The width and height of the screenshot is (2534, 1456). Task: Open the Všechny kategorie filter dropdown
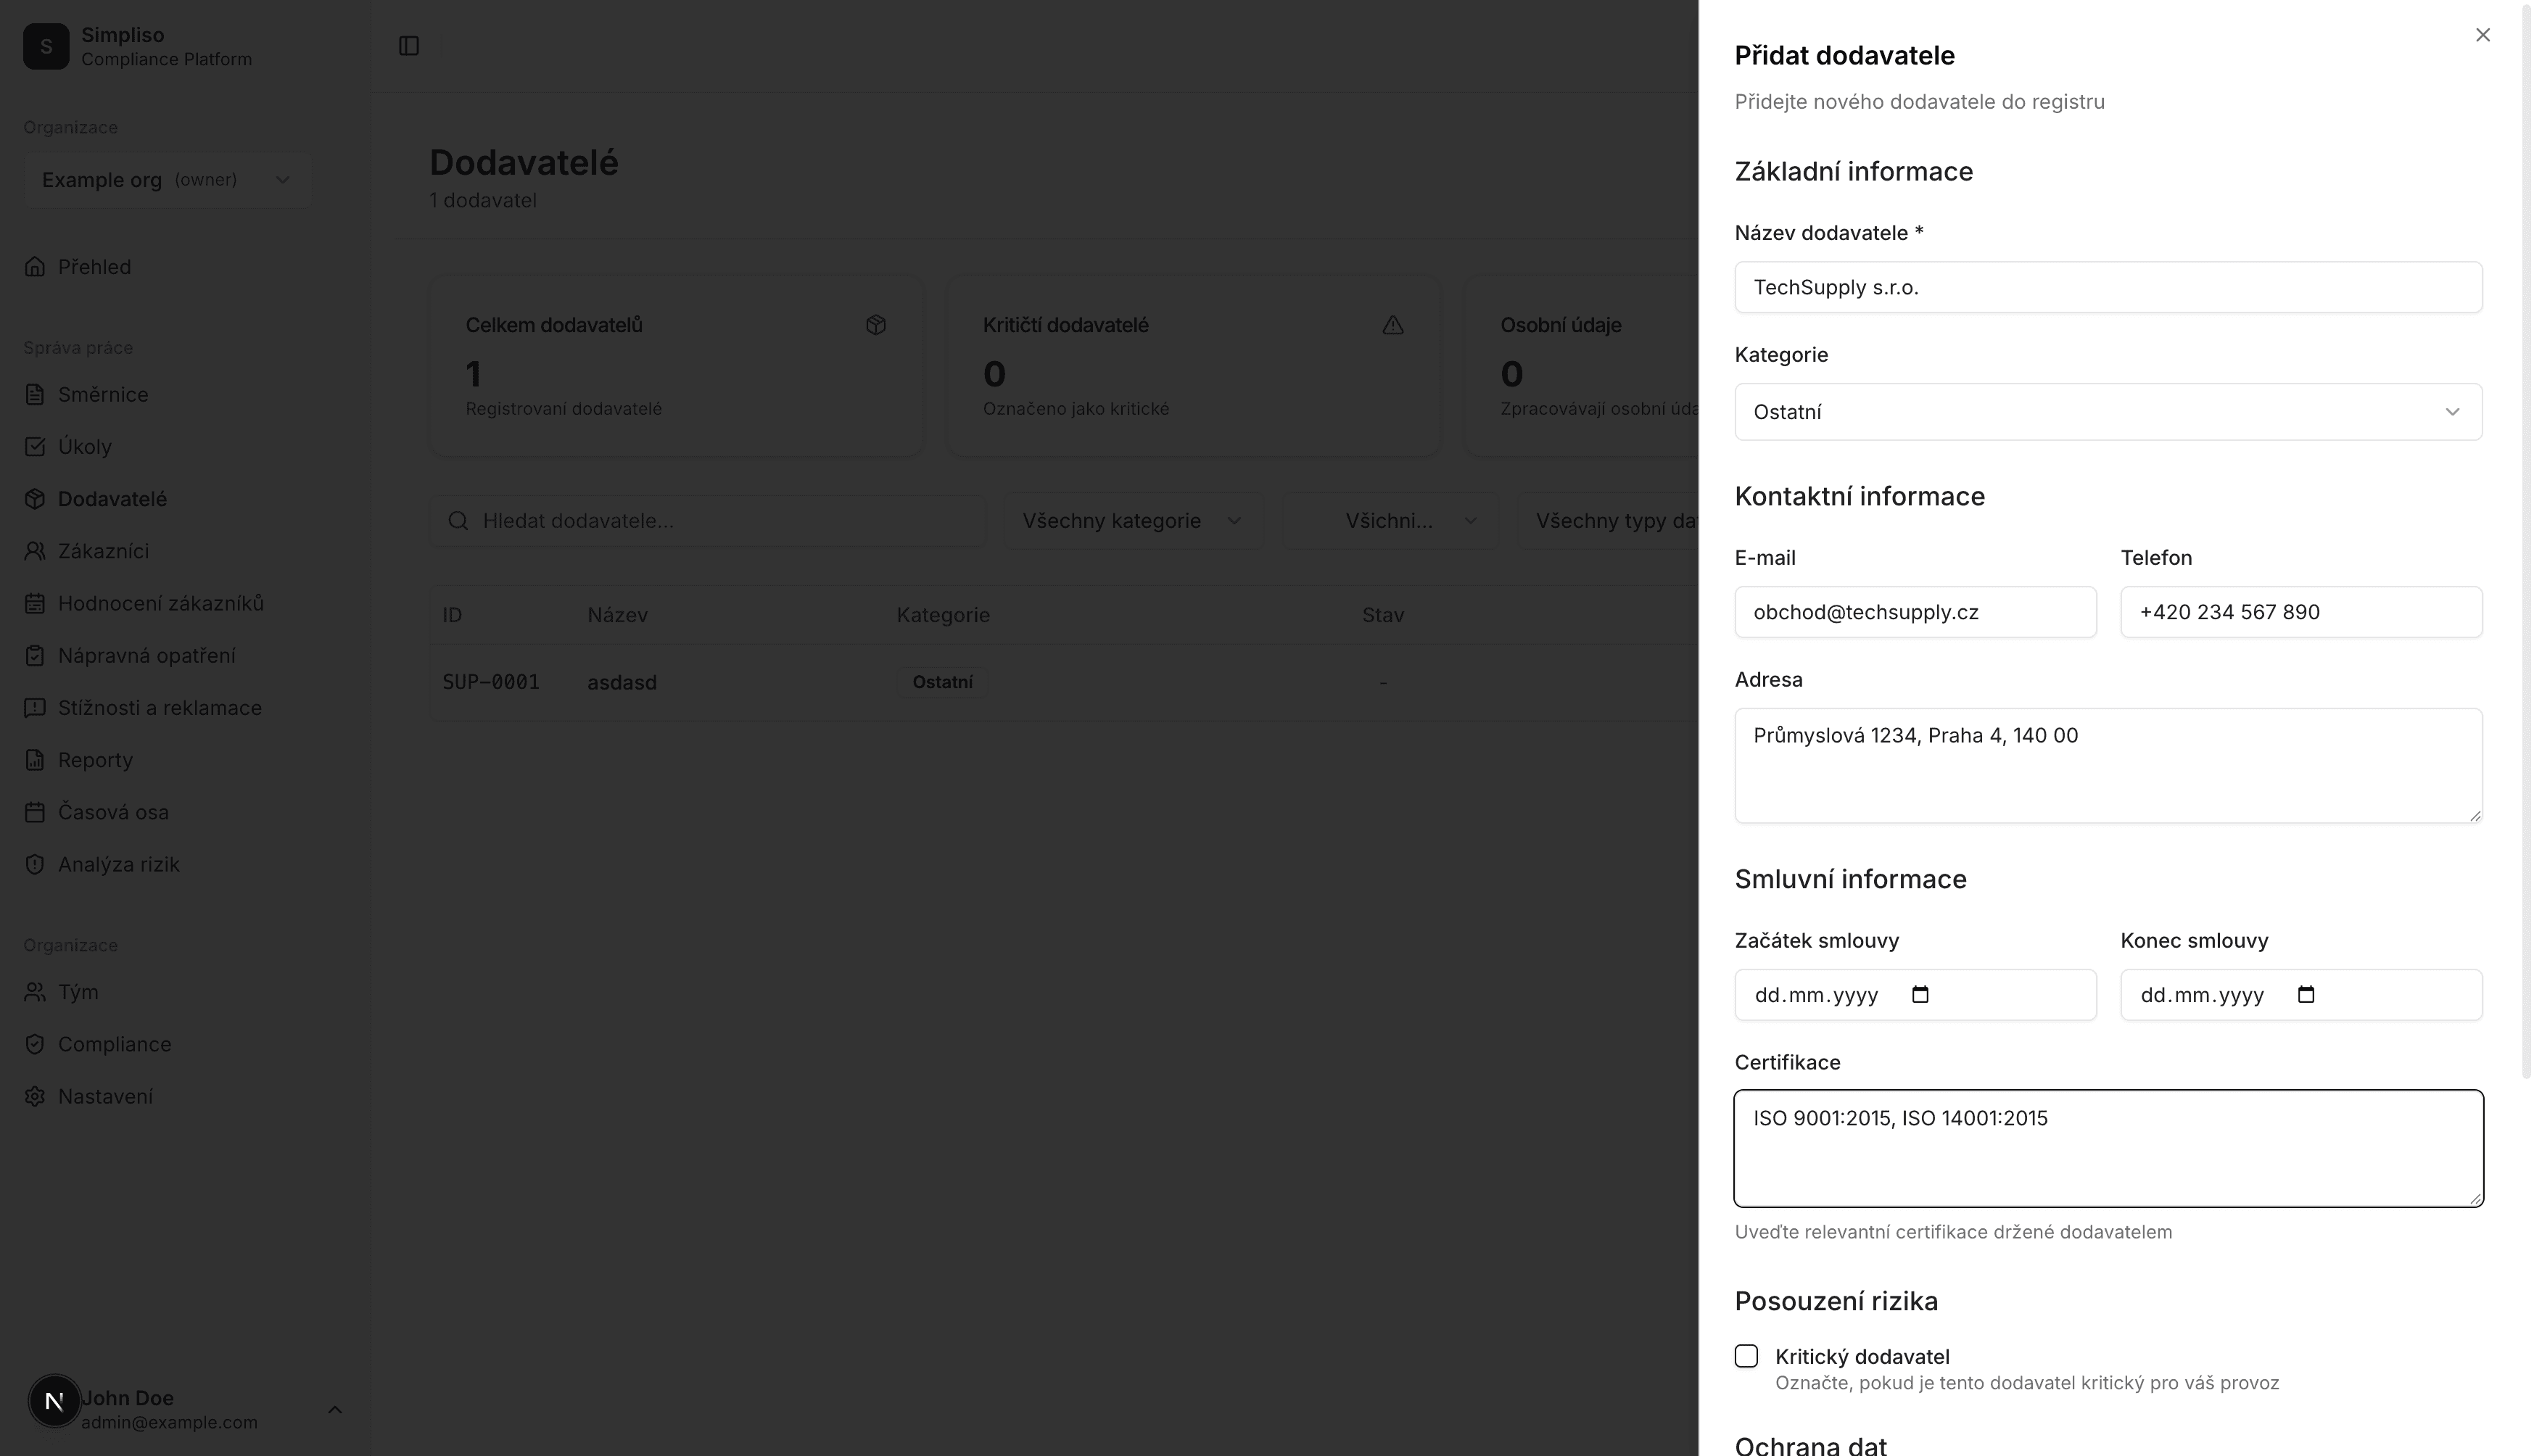[x=1131, y=521]
